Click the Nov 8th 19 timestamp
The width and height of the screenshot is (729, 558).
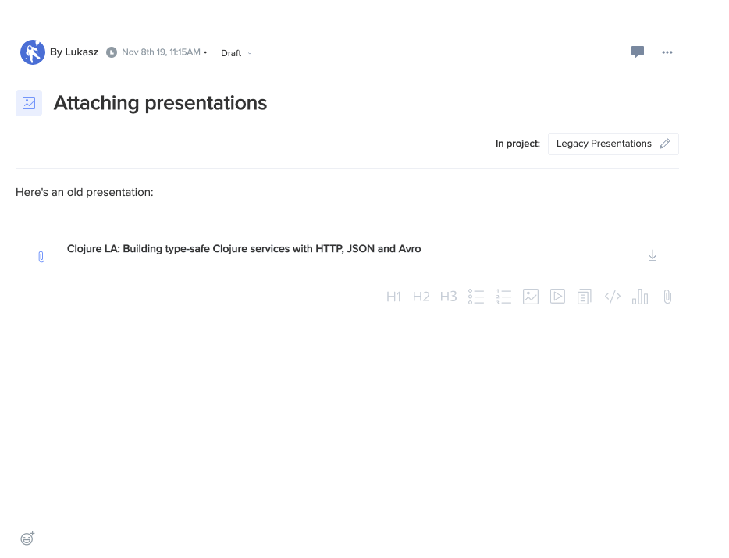(x=161, y=52)
